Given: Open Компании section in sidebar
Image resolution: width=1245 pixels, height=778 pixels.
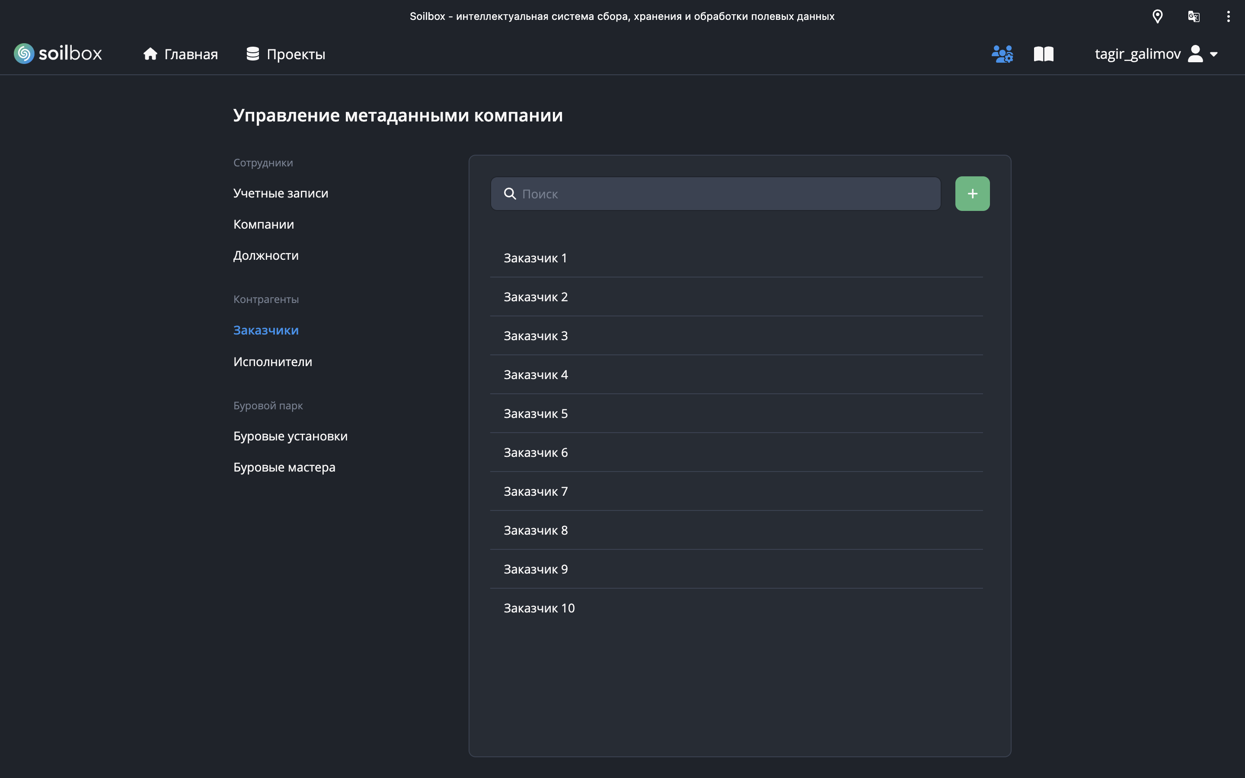Looking at the screenshot, I should click(263, 224).
